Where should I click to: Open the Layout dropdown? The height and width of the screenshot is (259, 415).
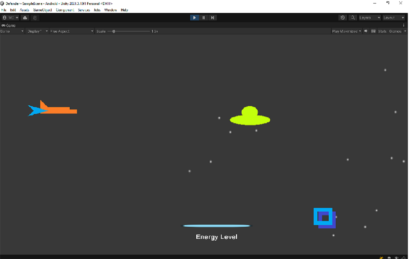point(394,17)
